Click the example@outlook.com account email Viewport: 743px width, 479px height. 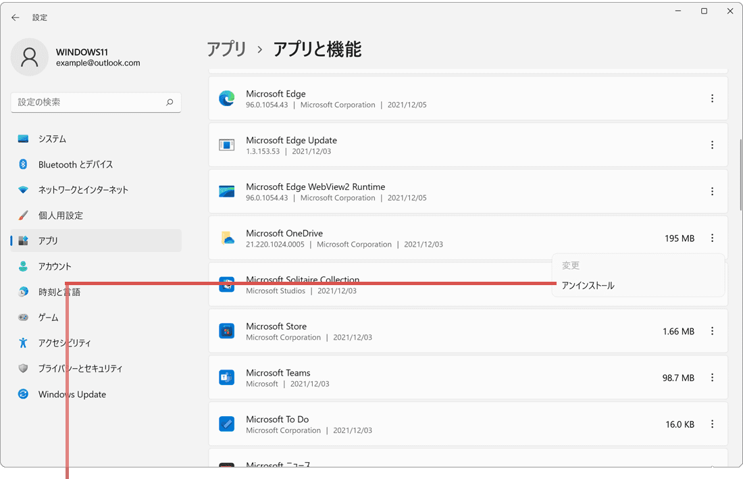98,63
